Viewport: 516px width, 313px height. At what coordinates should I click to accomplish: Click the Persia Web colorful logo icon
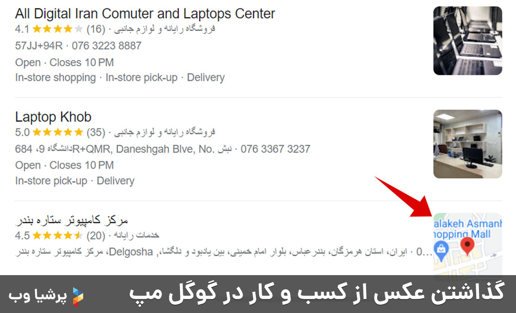78,297
